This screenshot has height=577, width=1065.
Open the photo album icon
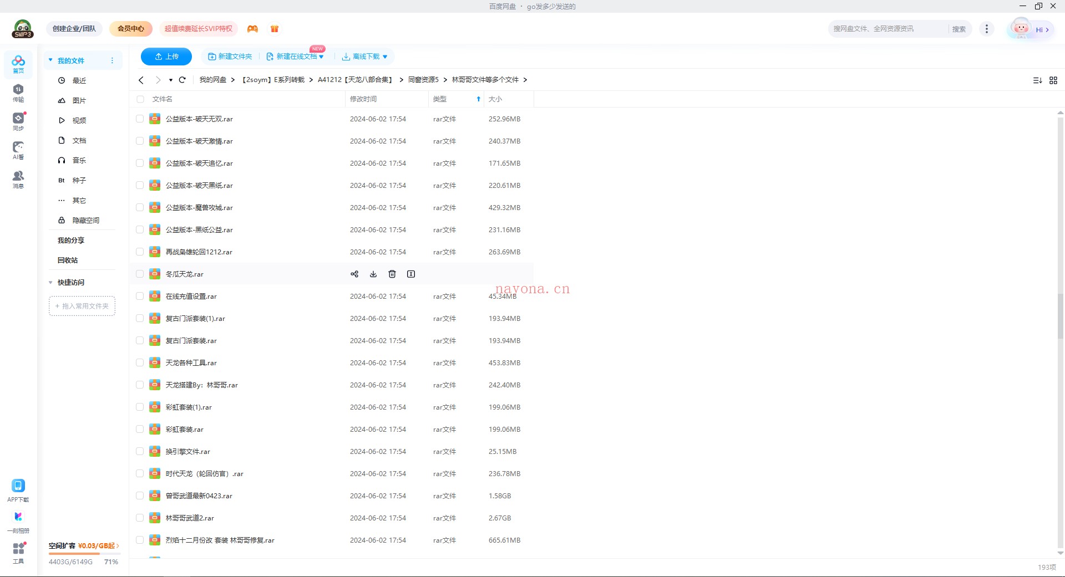[18, 522]
